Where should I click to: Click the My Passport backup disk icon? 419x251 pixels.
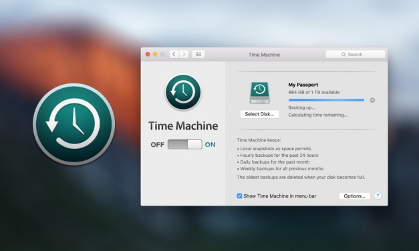[259, 93]
